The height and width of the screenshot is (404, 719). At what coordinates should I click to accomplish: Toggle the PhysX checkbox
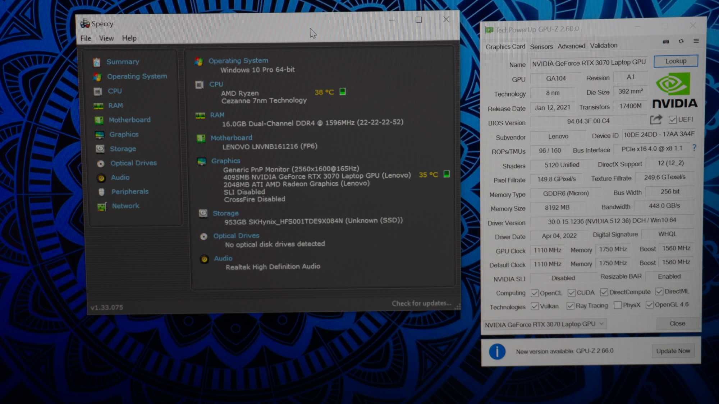pyautogui.click(x=618, y=305)
